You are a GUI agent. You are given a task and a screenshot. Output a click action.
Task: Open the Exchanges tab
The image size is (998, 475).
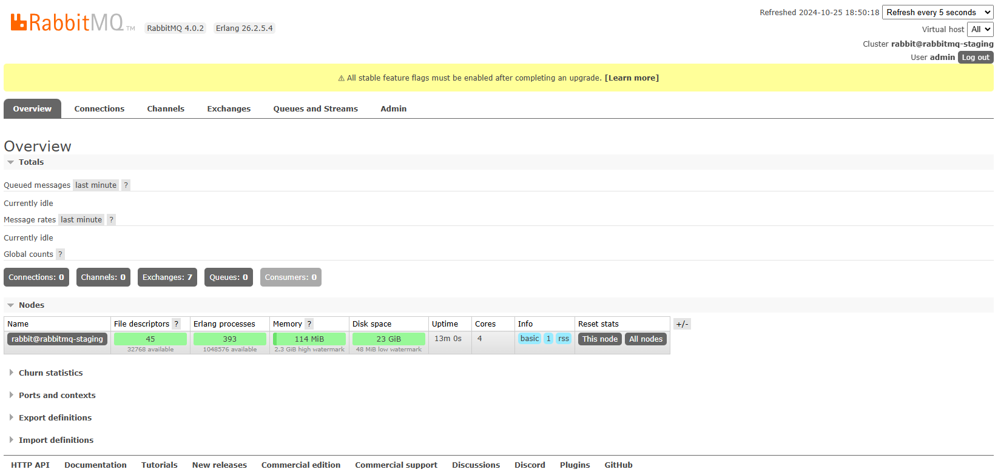click(x=229, y=109)
